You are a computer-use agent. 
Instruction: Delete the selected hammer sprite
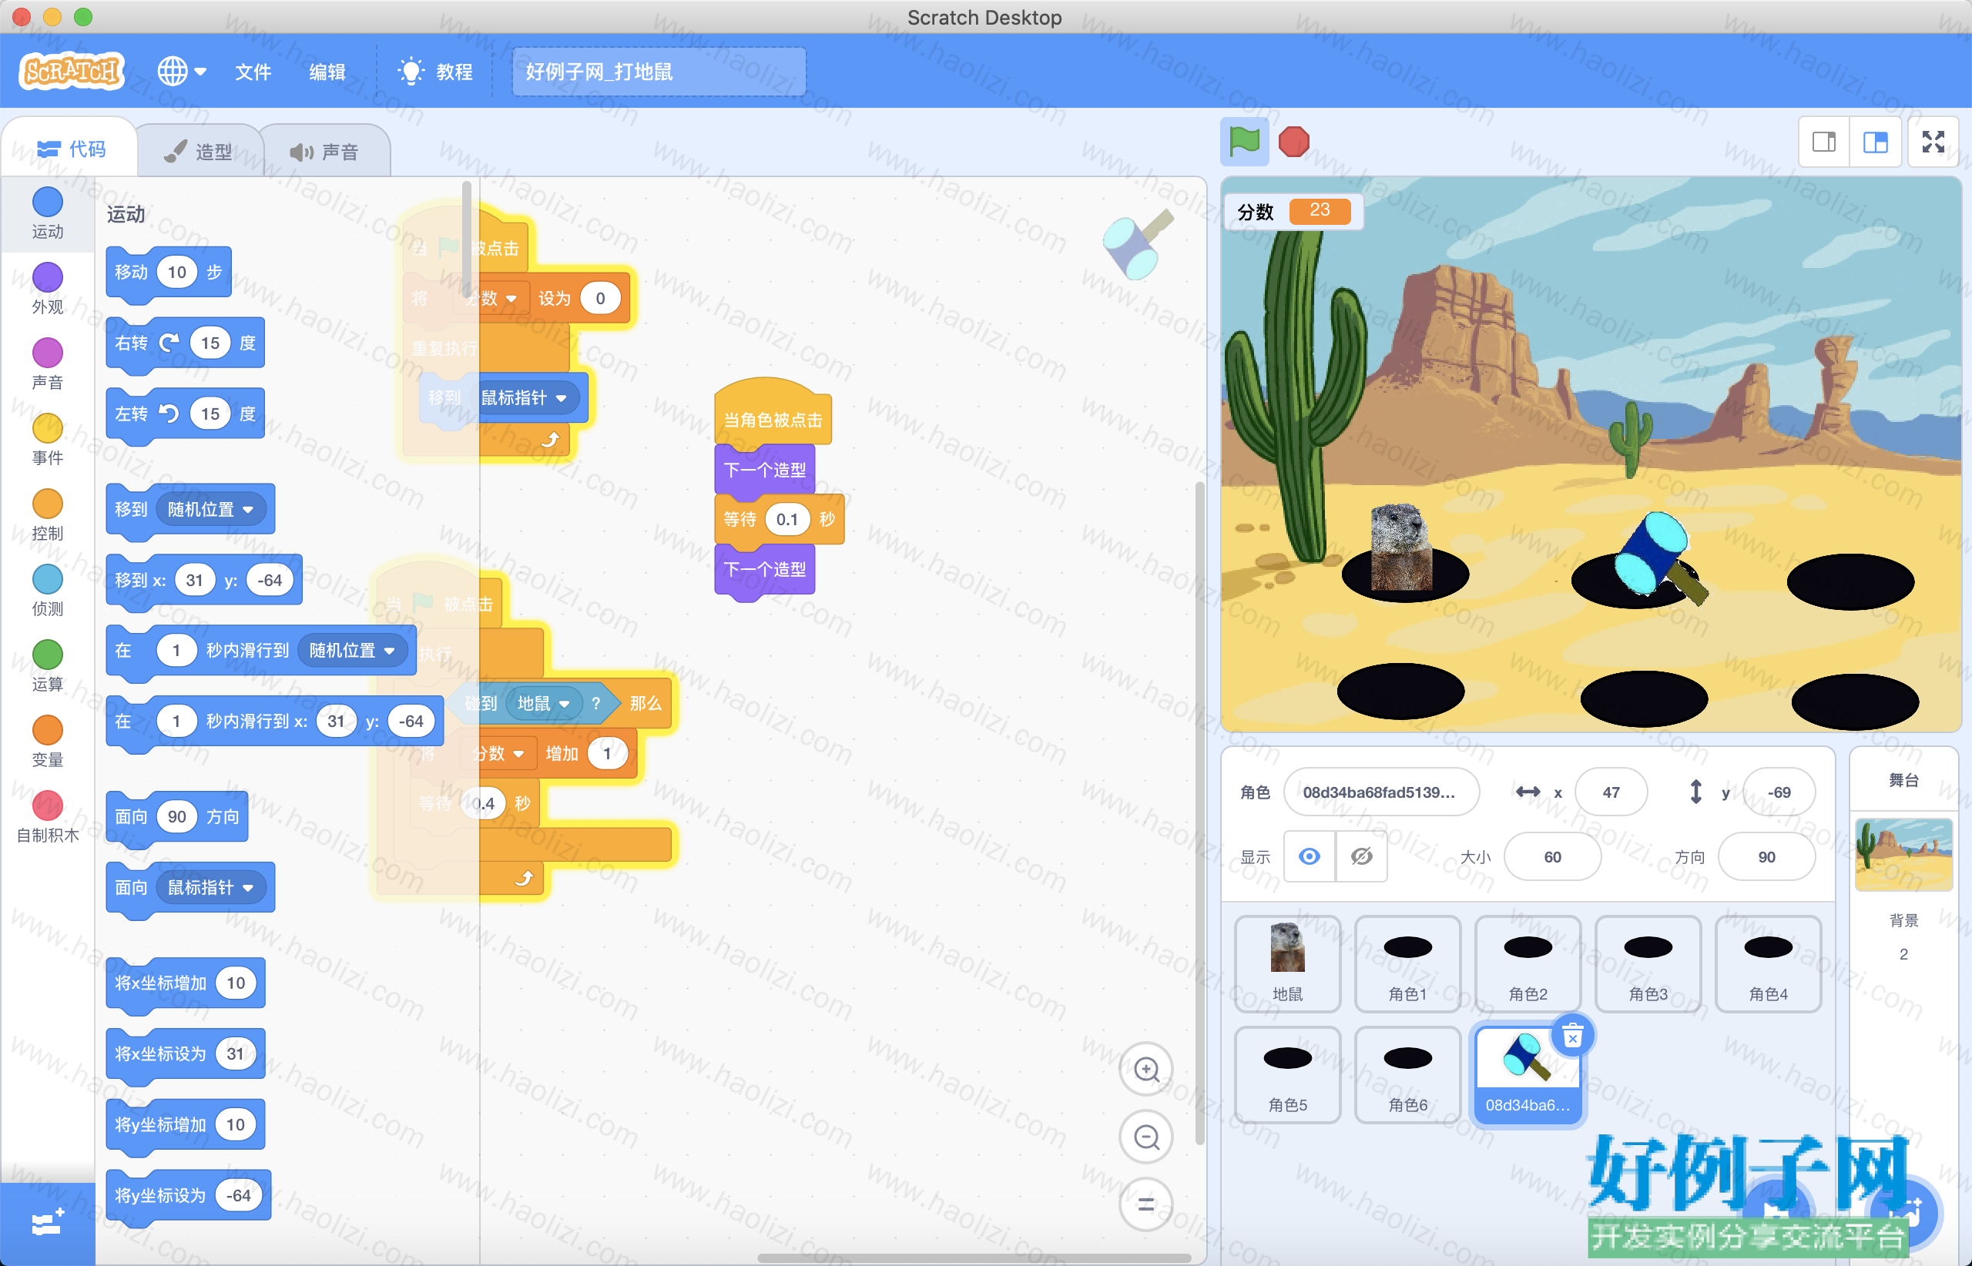[x=1572, y=1036]
